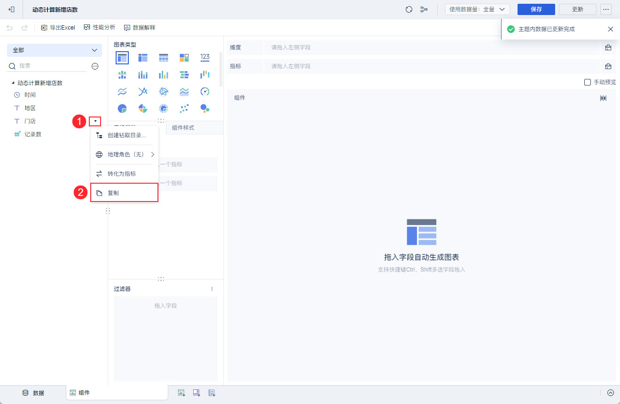Open the more options ellipsis beside search

click(x=95, y=66)
